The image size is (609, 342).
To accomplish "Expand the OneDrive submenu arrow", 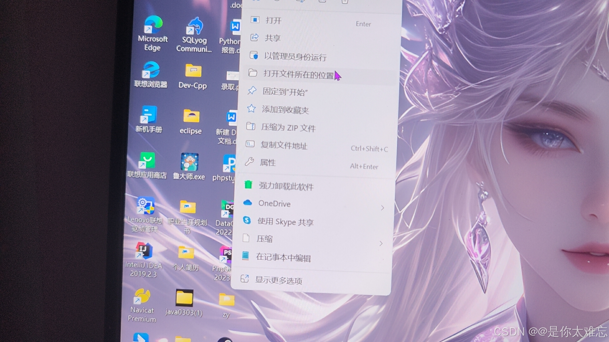I will point(382,208).
